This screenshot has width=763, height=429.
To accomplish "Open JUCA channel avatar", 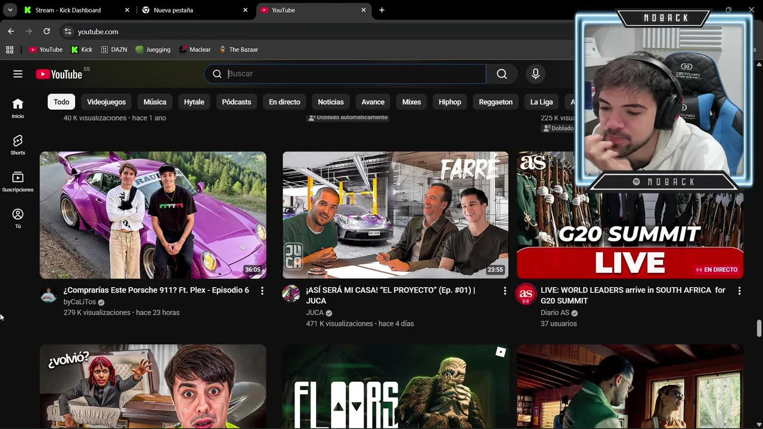I will [291, 293].
